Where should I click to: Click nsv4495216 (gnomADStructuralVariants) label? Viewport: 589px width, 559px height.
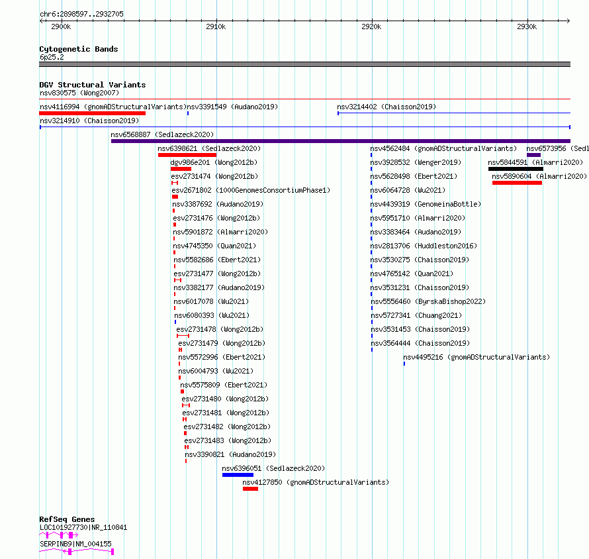pyautogui.click(x=476, y=357)
